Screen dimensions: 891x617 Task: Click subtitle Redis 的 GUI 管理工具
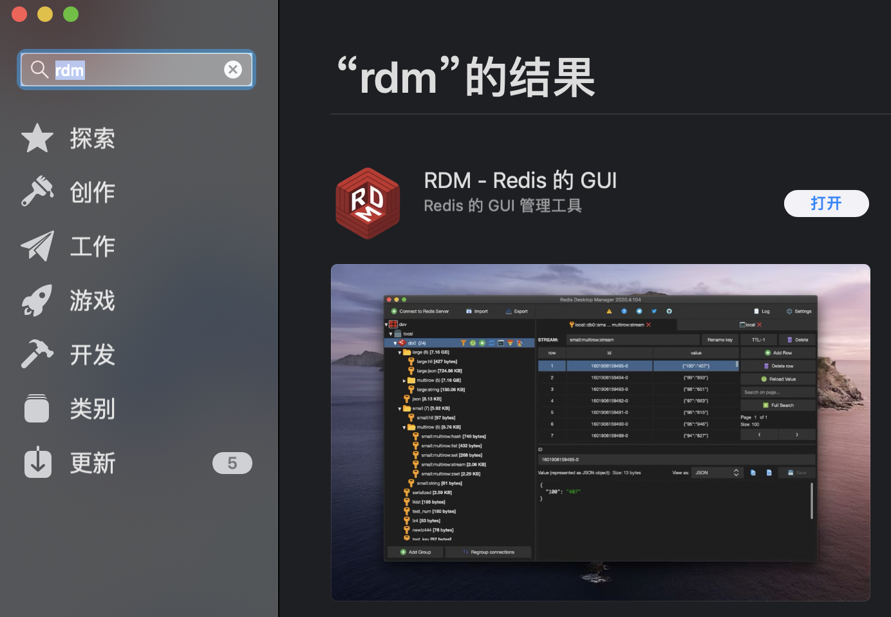pyautogui.click(x=503, y=205)
